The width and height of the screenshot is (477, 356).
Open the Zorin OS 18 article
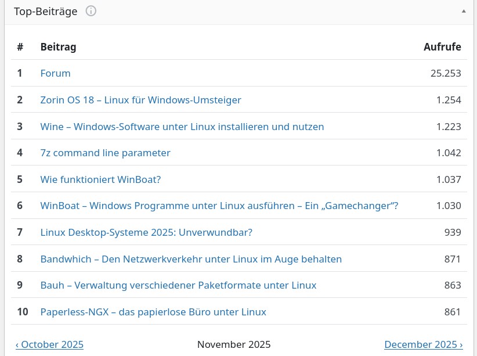[x=140, y=100]
